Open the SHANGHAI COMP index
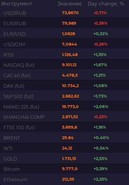 click(65, 117)
